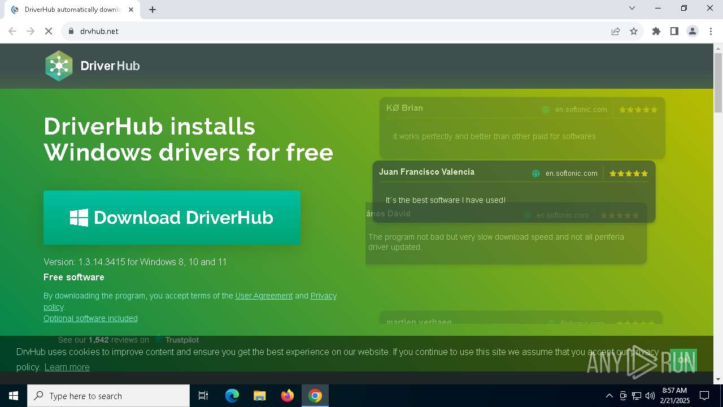Click the version 1.3.14.3415 text
The height and width of the screenshot is (407, 723).
coord(135,262)
